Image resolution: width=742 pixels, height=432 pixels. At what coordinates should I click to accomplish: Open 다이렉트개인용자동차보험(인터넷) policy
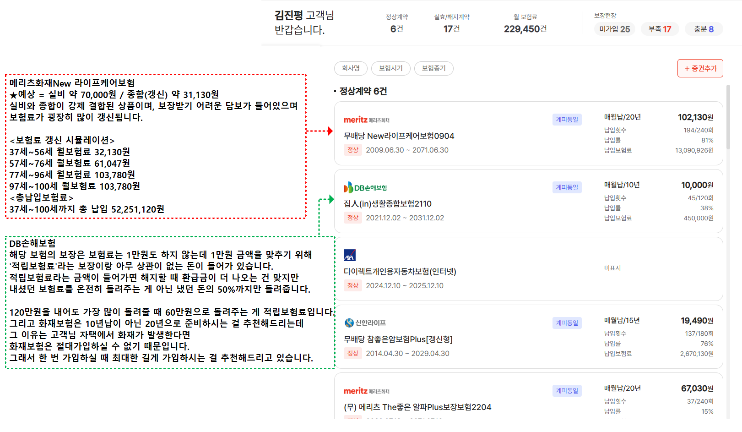click(x=400, y=272)
